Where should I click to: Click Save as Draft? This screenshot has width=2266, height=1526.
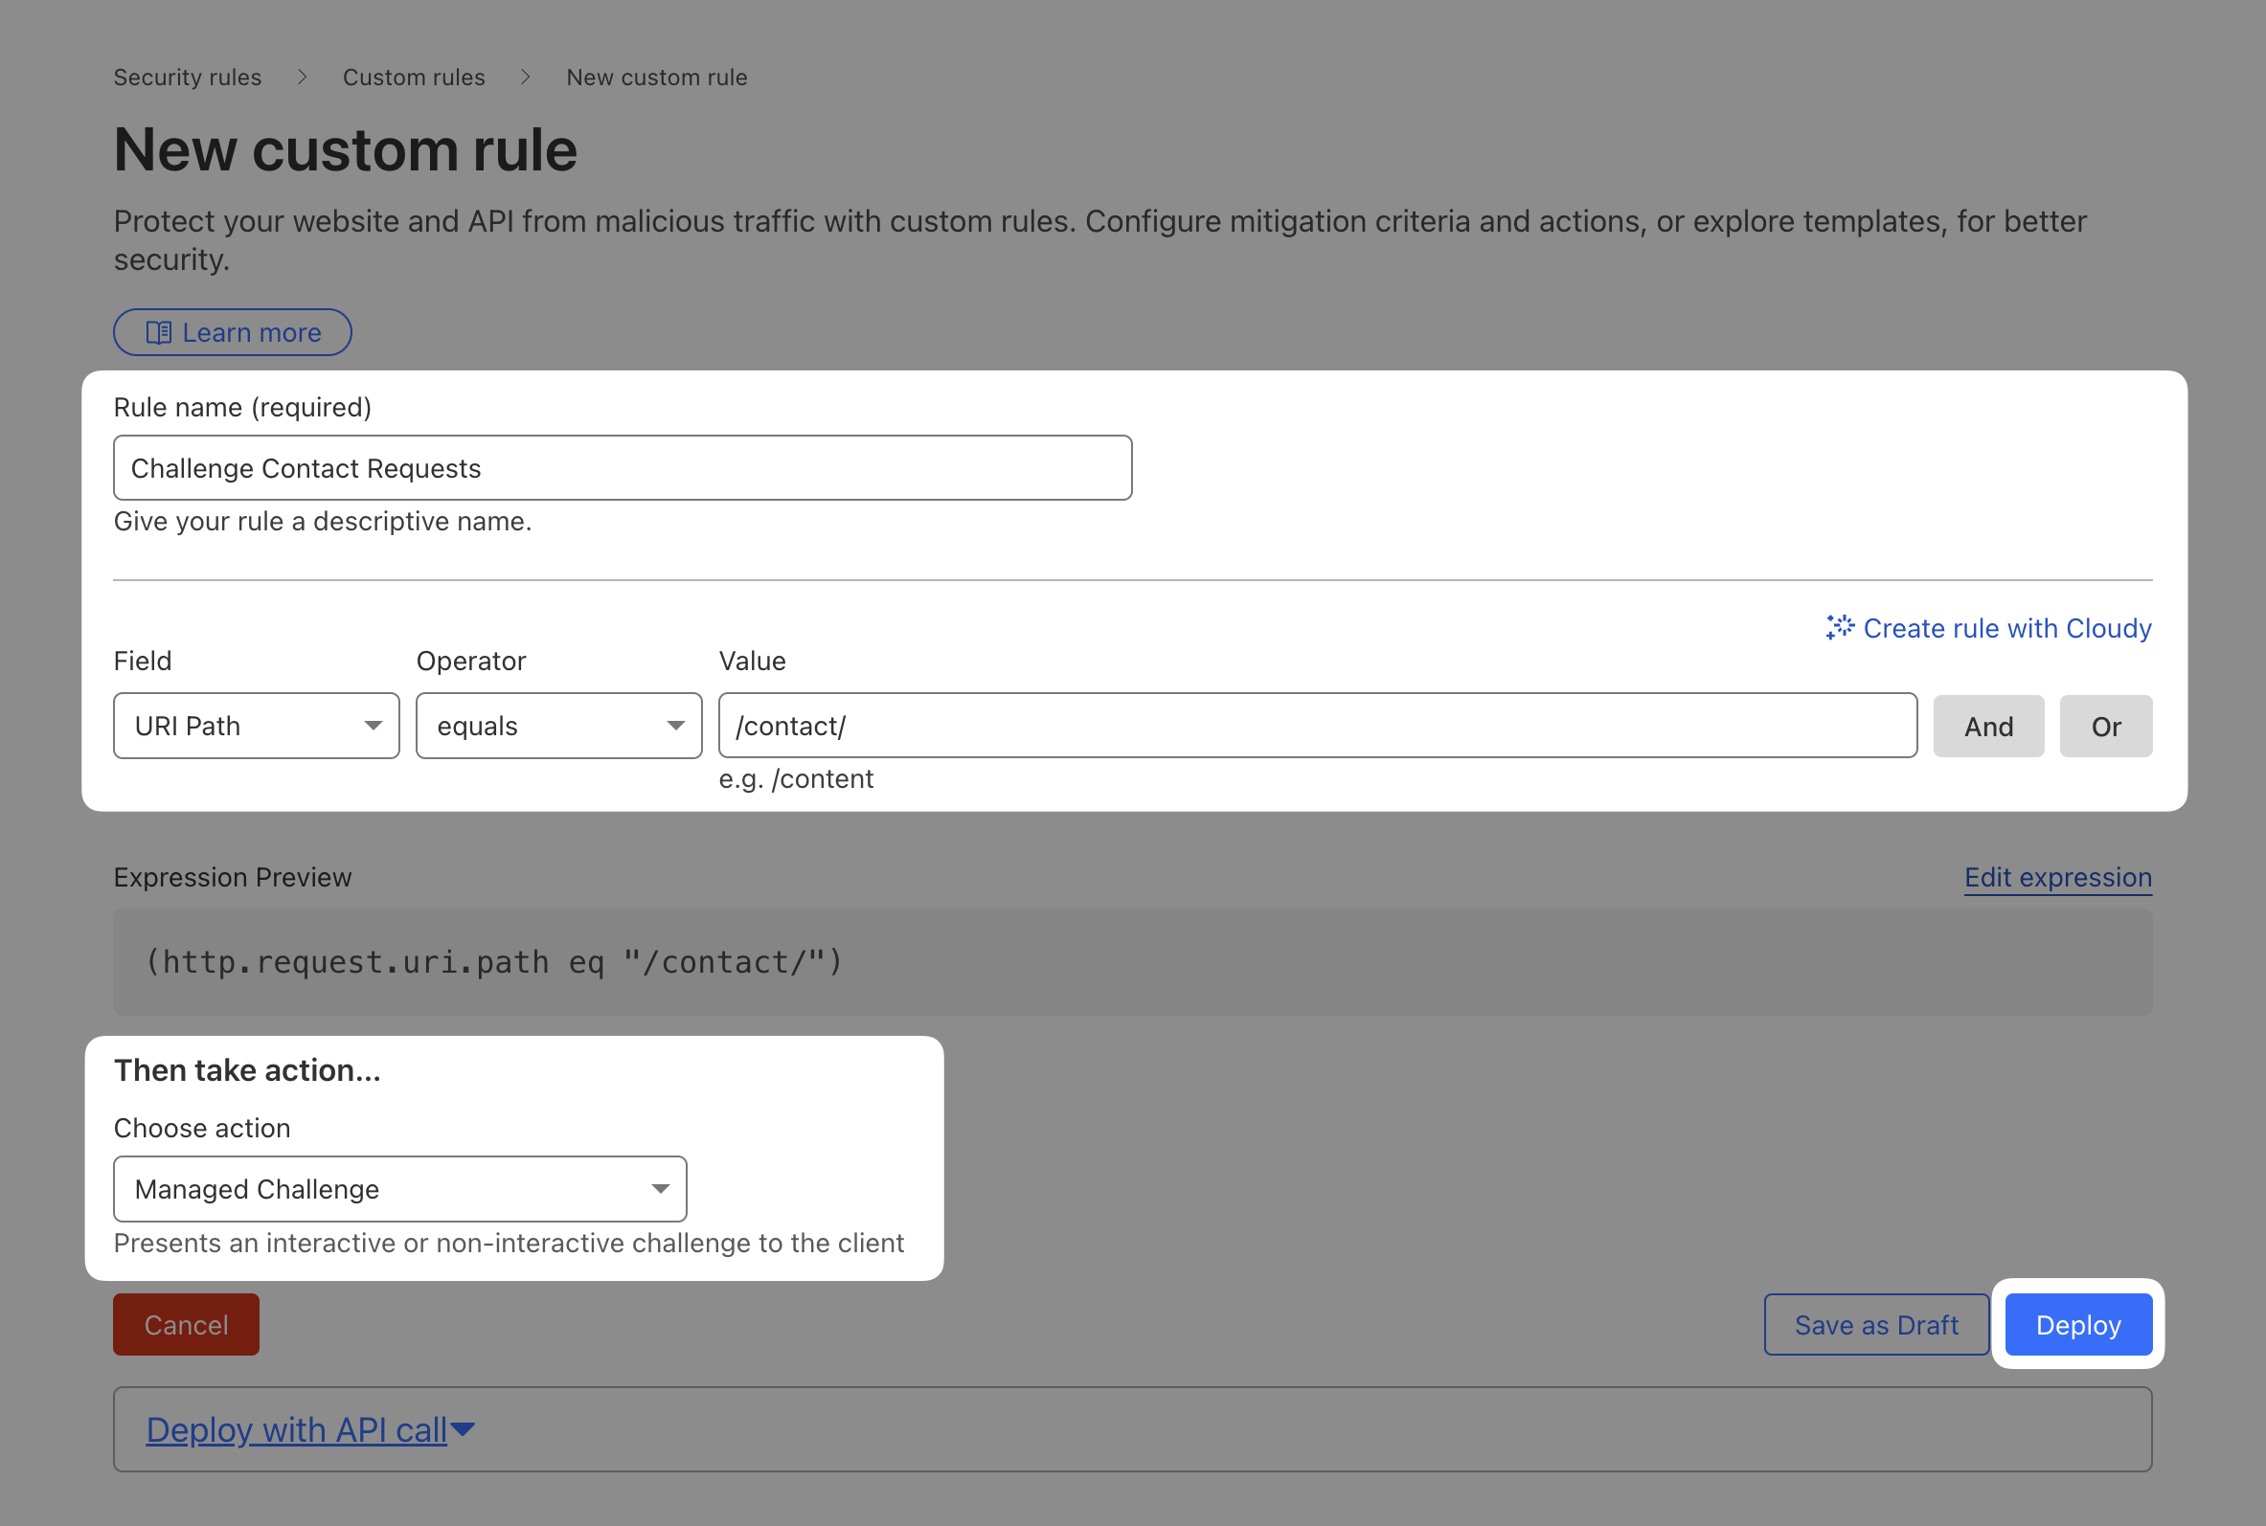pyautogui.click(x=1876, y=1325)
